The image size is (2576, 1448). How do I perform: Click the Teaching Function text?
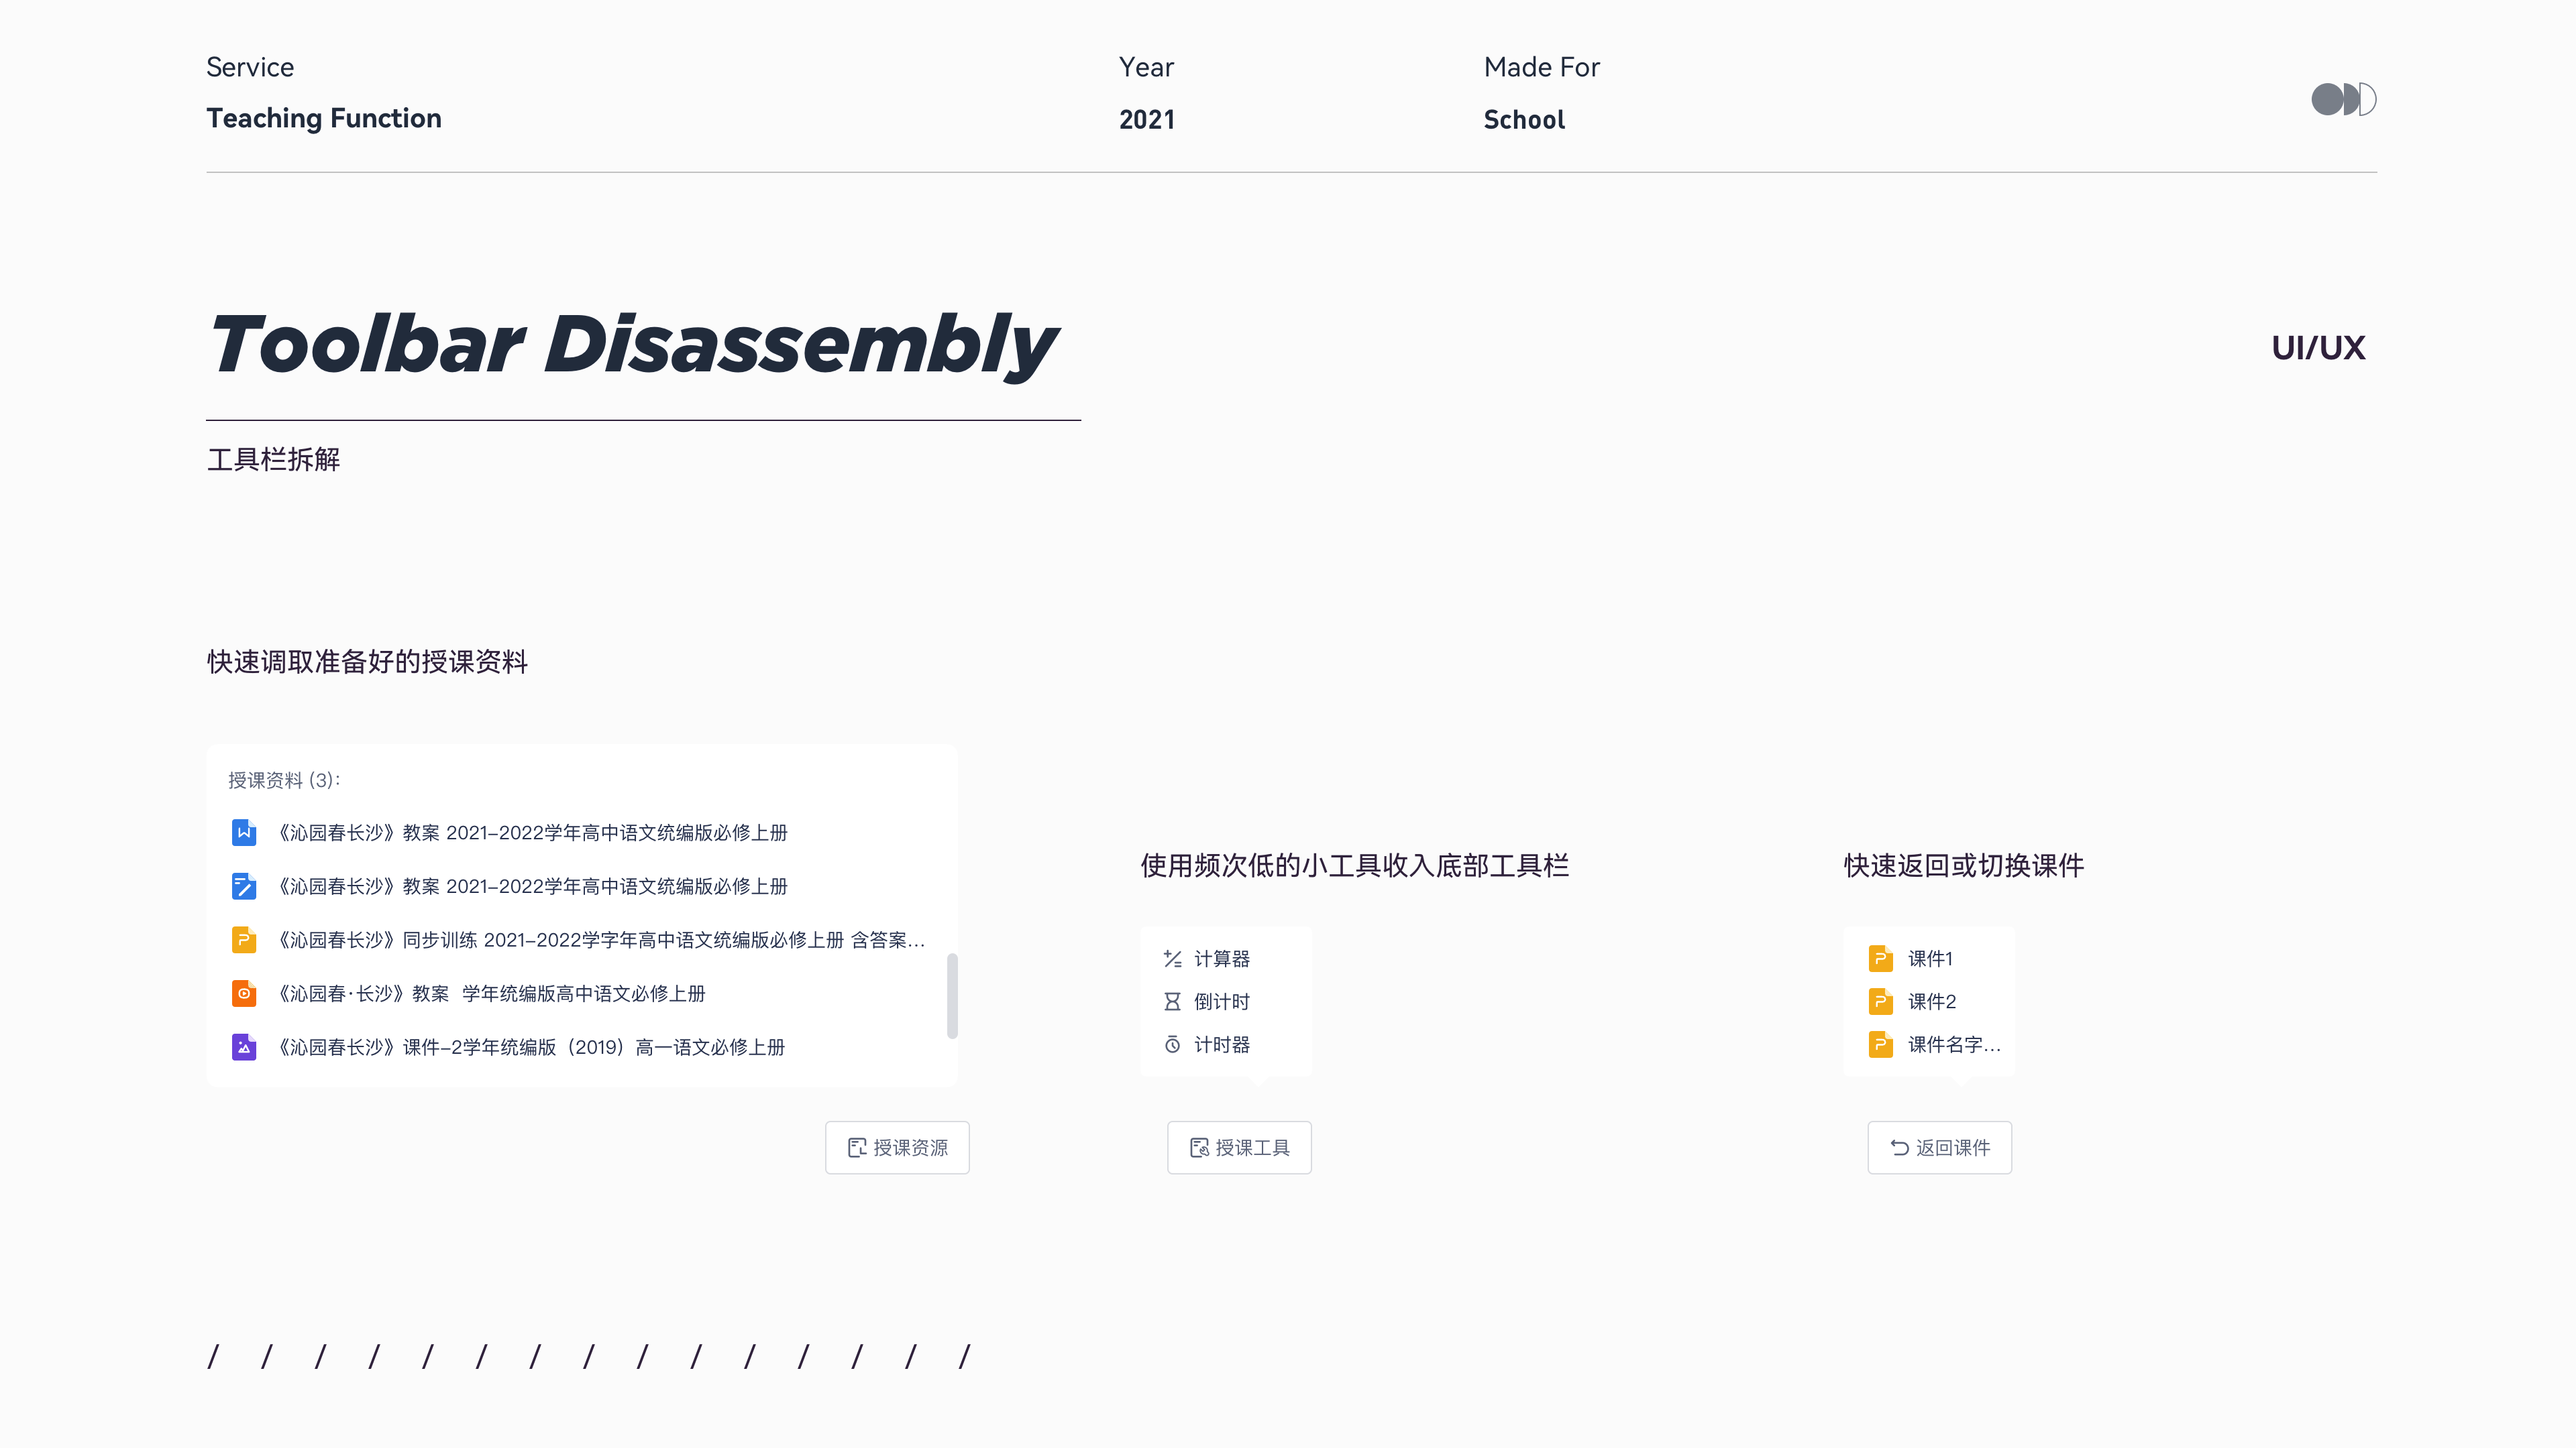(x=324, y=118)
